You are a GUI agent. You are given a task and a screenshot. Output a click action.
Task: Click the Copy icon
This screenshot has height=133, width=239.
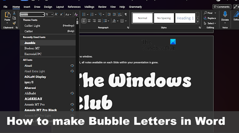tap(14, 18)
